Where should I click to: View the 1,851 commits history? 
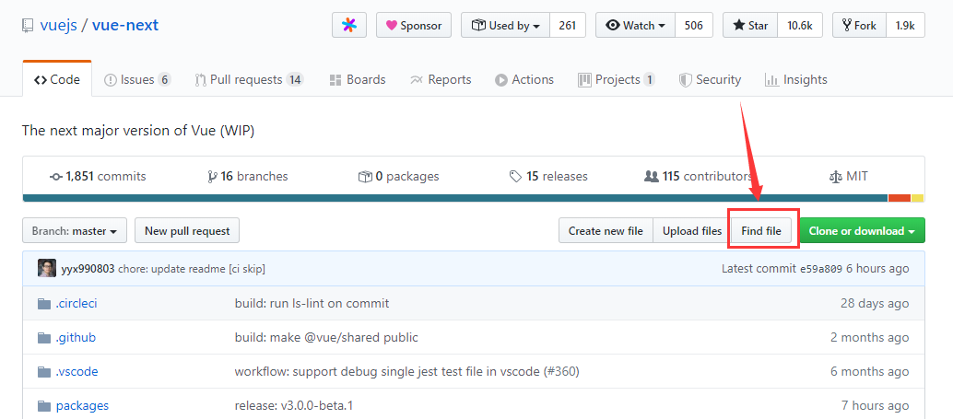click(98, 177)
